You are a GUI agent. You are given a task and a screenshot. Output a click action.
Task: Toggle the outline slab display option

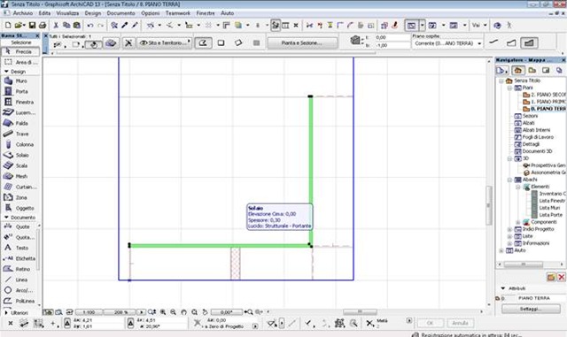(511, 42)
